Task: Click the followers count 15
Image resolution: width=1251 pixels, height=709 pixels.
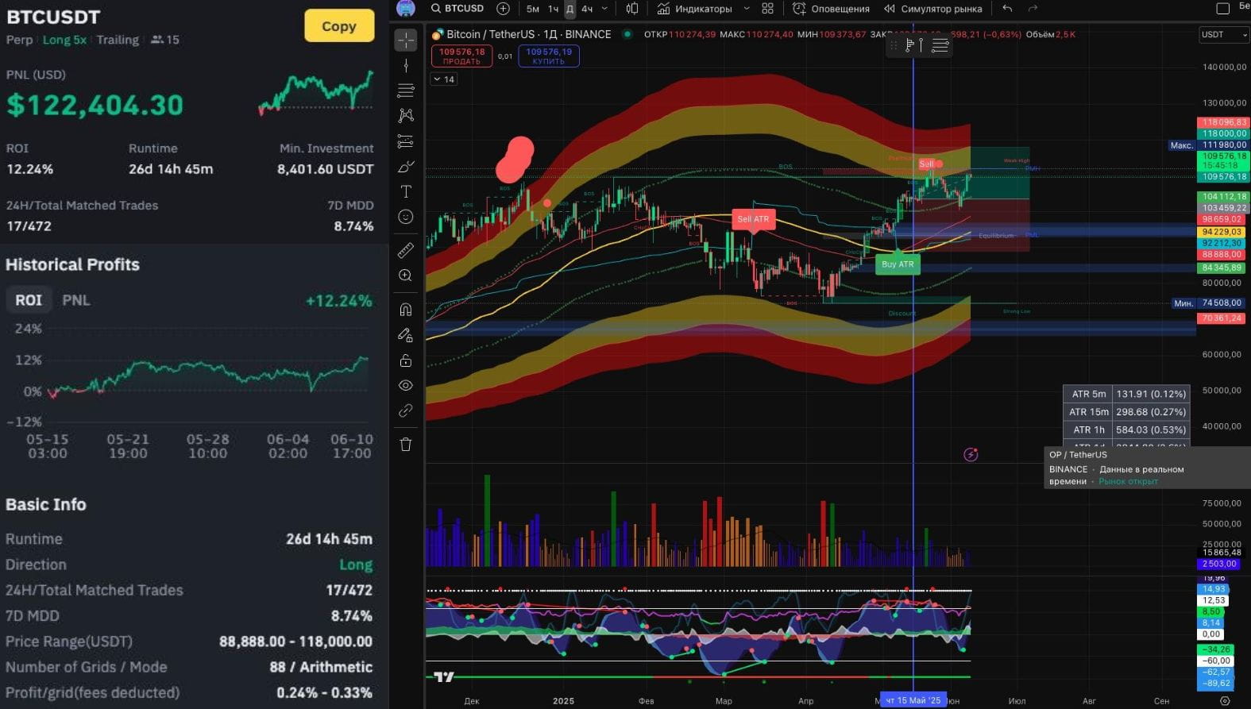Action: coord(165,40)
